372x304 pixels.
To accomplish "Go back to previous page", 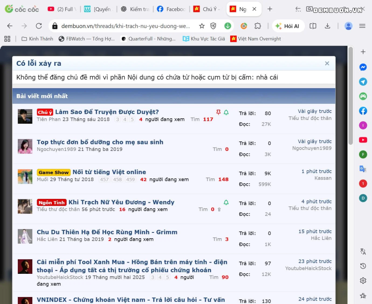I will 10,26.
